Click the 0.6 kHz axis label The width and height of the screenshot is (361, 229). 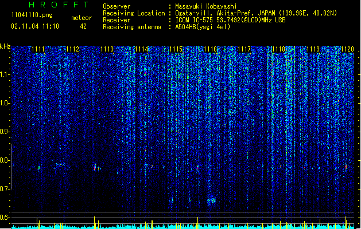point(5,218)
